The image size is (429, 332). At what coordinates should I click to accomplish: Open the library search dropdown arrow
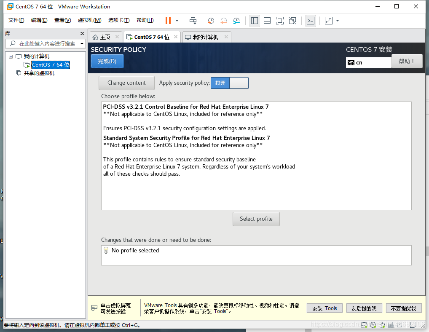(x=82, y=44)
